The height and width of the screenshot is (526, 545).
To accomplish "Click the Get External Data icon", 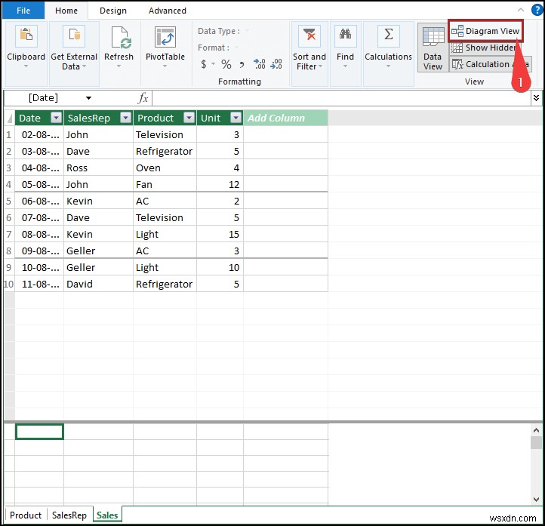I will tap(74, 36).
